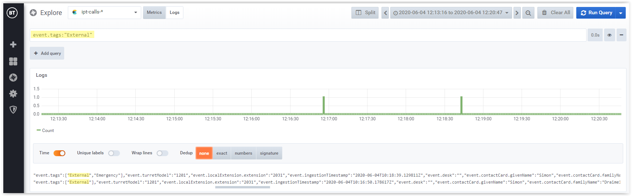Image resolution: width=632 pixels, height=196 pixels.
Task: Click the Clear All button
Action: (x=555, y=13)
